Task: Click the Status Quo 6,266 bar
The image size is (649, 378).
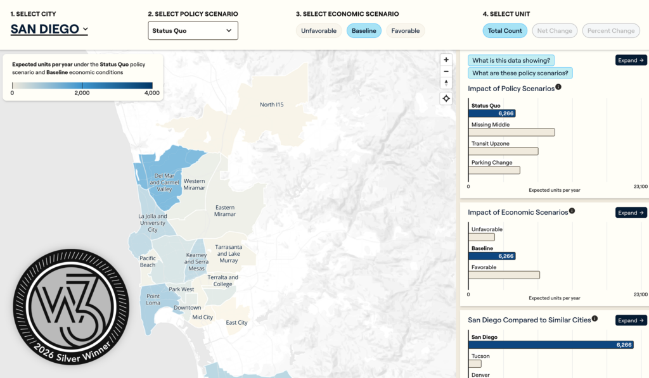Action: tap(492, 113)
